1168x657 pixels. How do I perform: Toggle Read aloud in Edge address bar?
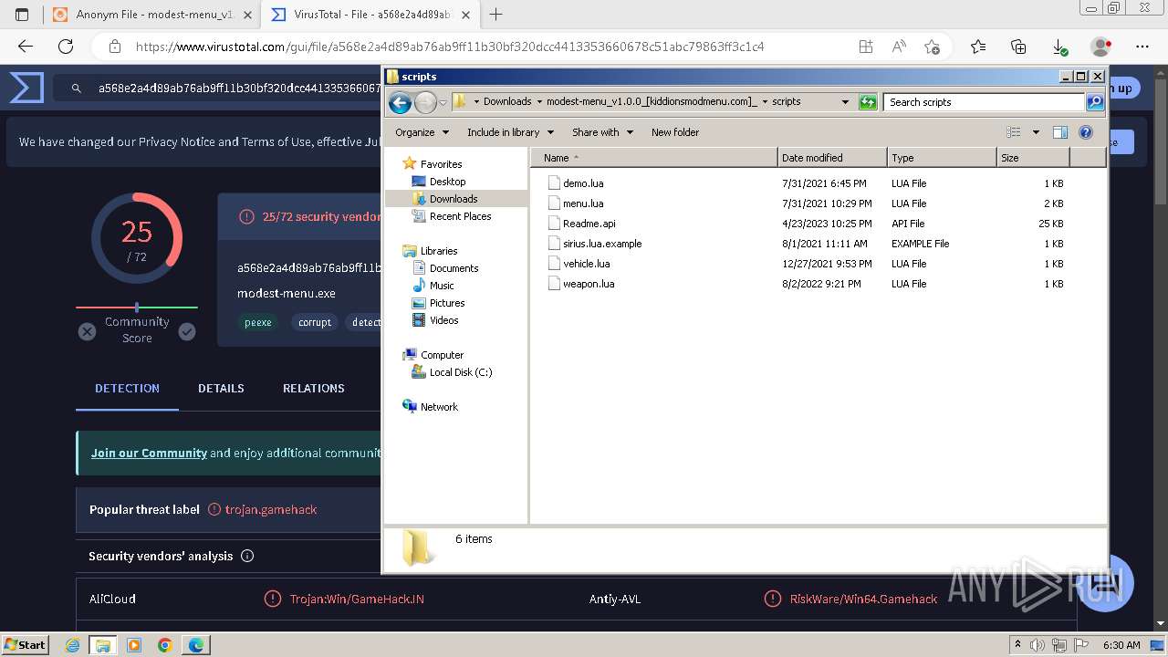pos(899,47)
